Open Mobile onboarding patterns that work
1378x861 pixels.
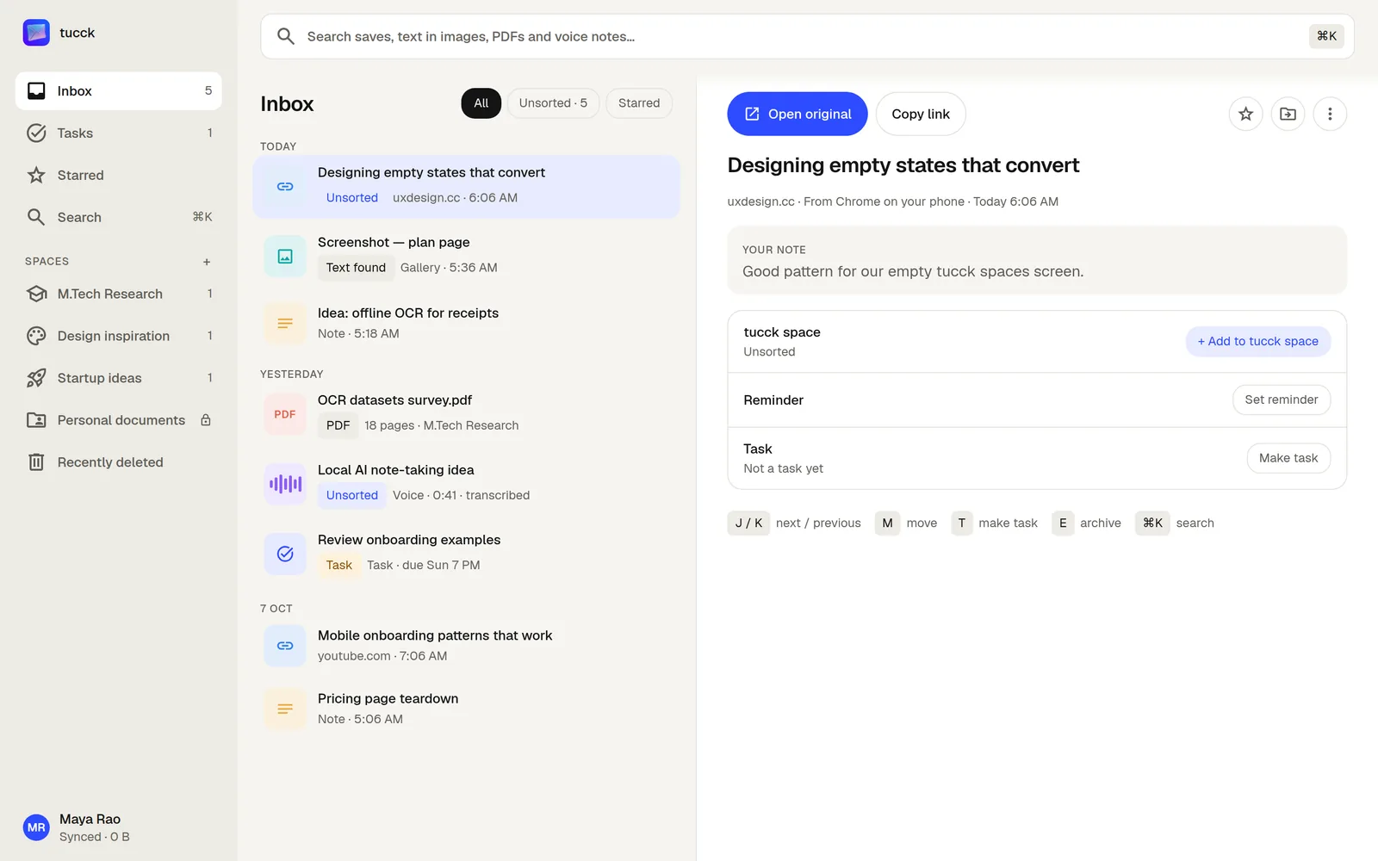[466, 646]
